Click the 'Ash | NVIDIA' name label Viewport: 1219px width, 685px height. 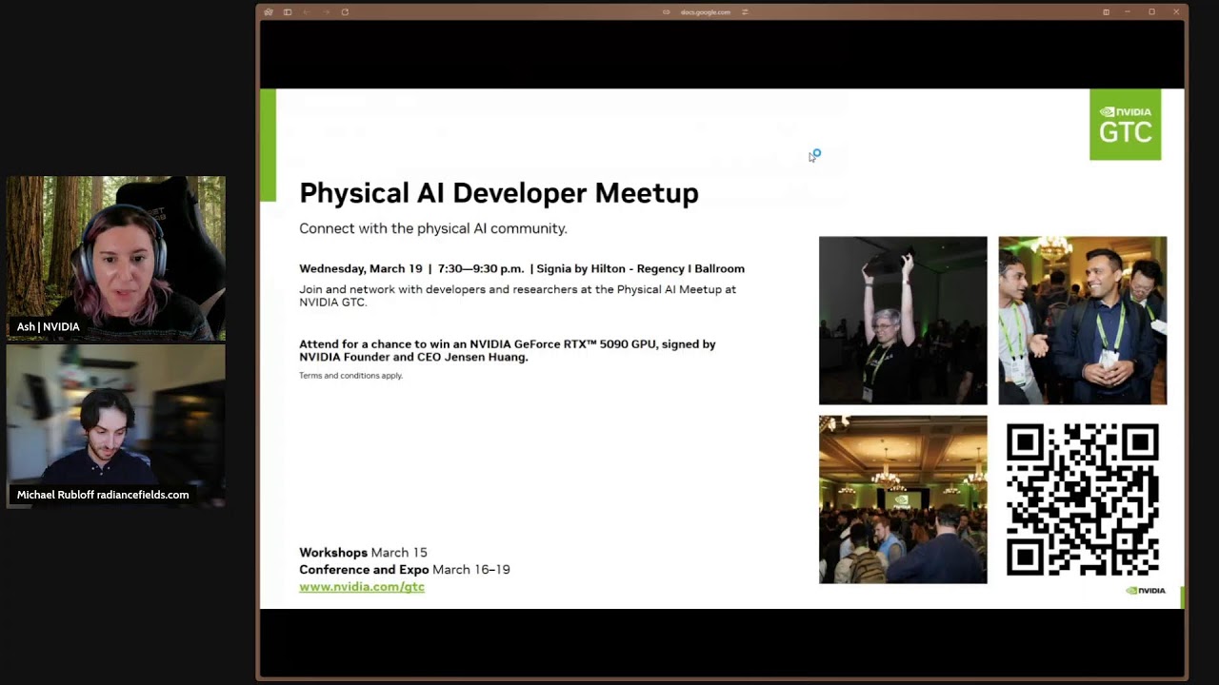click(48, 327)
